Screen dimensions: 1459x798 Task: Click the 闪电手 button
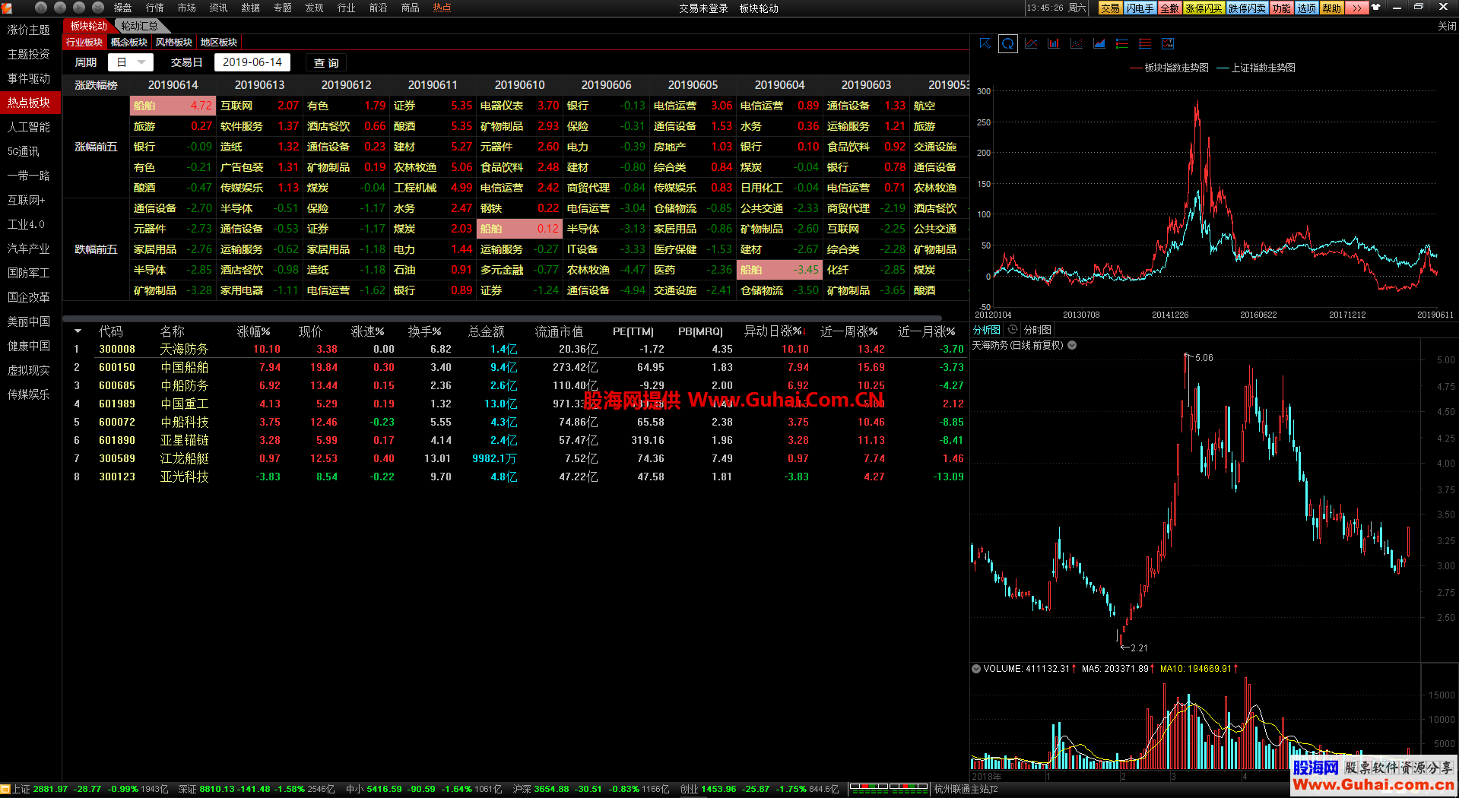[1140, 8]
